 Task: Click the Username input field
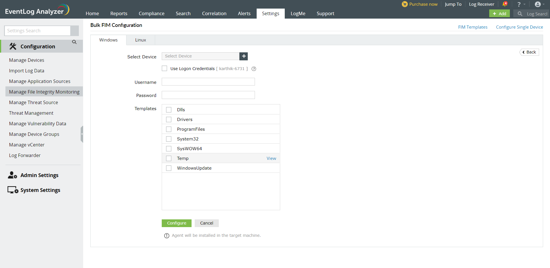coord(208,82)
